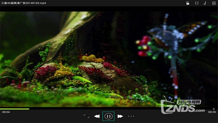The width and height of the screenshot is (218, 123).
Task: Click the ZNDS.com watermark logo
Action: (x=183, y=107)
